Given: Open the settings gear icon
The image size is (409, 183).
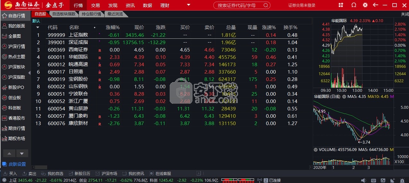Looking at the screenshot, I should (365, 5).
